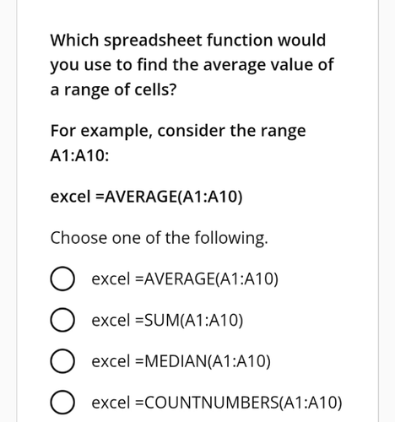Screen dimensions: 395x422
Task: Select the SUM(A1:A10) radio button
Action: coord(62,320)
